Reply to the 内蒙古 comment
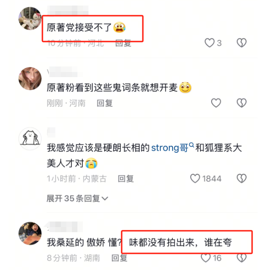 (126, 179)
